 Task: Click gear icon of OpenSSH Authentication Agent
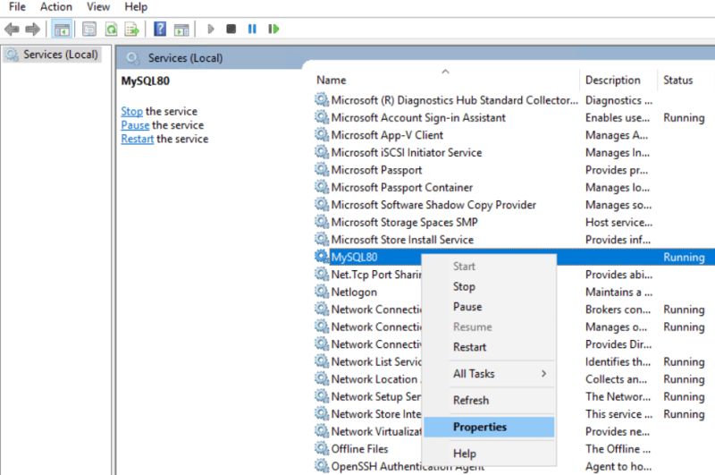click(x=322, y=465)
